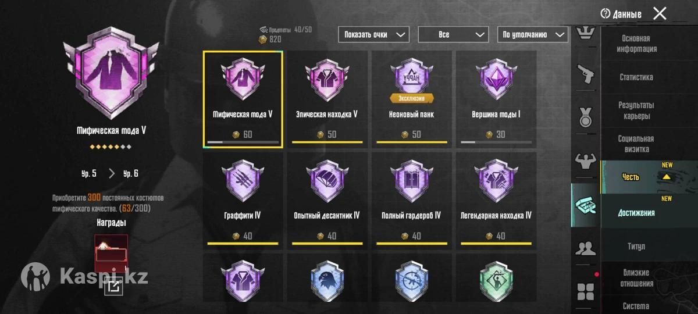698x314 pixels.
Task: Open the Все filter dropdown
Action: tap(453, 34)
